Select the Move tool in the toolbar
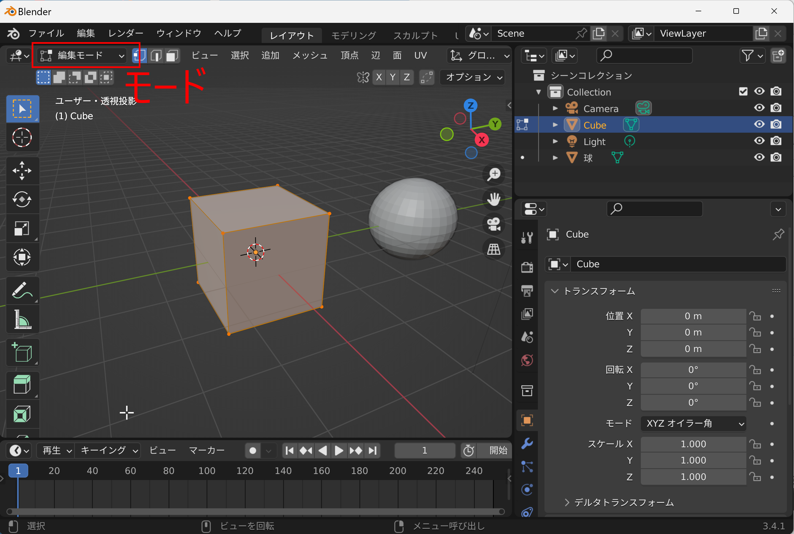The width and height of the screenshot is (794, 534). (x=22, y=170)
